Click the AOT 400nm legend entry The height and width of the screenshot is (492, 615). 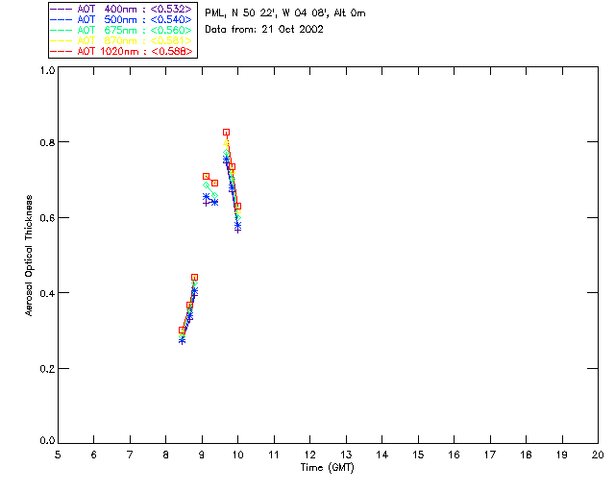tap(121, 9)
